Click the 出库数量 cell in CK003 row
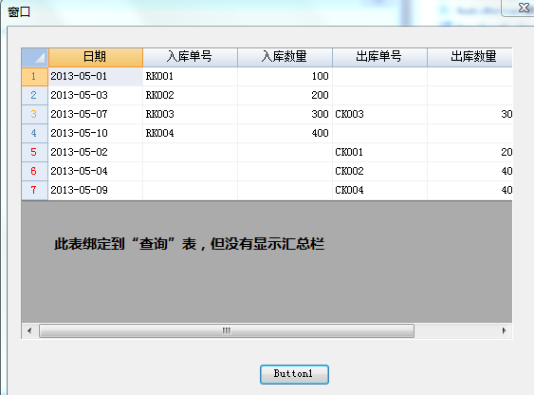 [470, 115]
